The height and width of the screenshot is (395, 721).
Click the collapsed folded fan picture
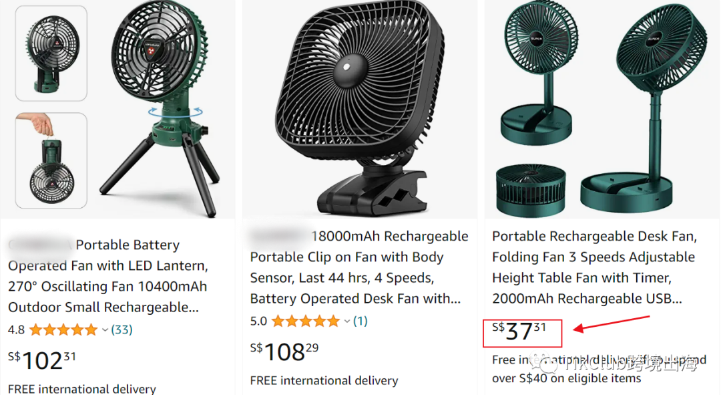pyautogui.click(x=533, y=190)
